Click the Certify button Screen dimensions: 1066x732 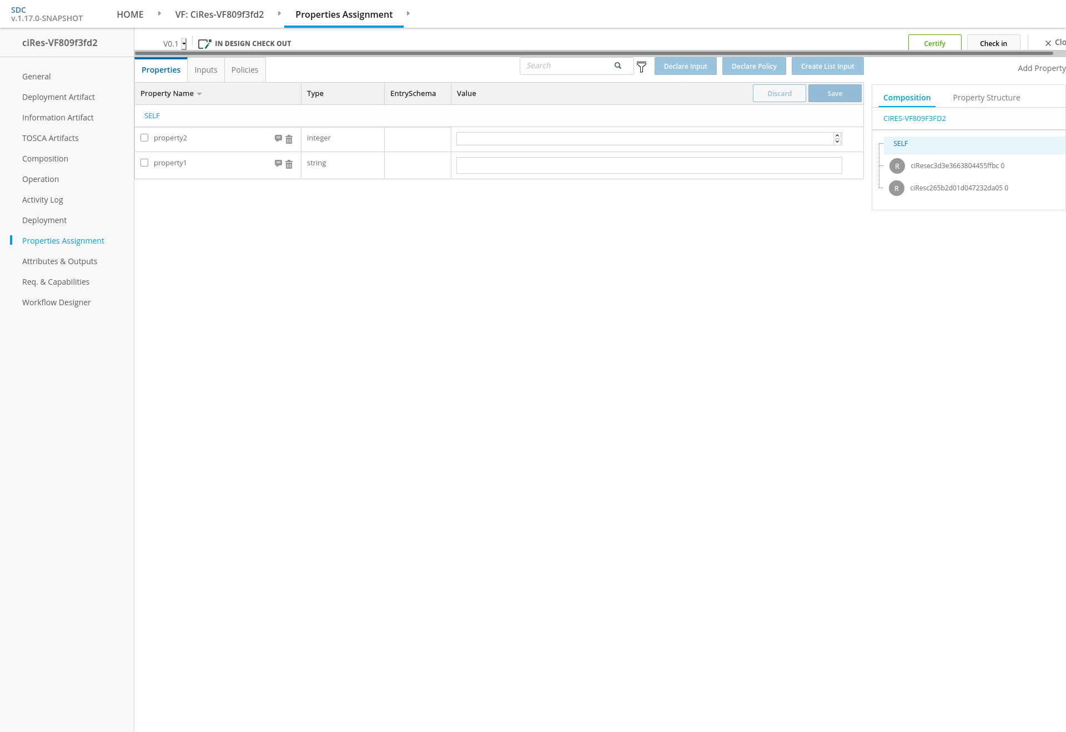coord(935,43)
